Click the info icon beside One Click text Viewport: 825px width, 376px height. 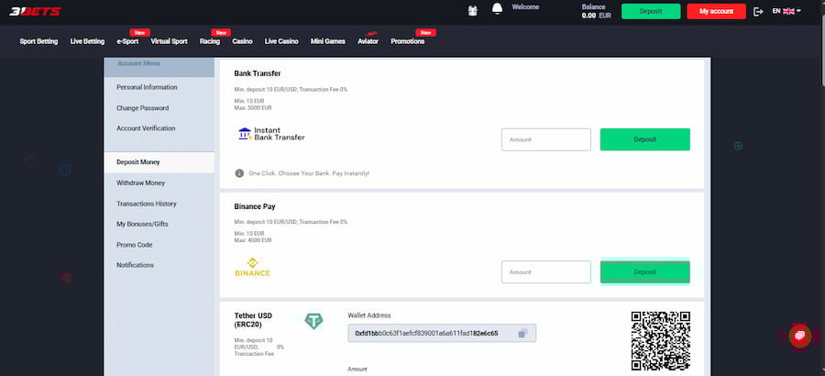[x=239, y=173]
